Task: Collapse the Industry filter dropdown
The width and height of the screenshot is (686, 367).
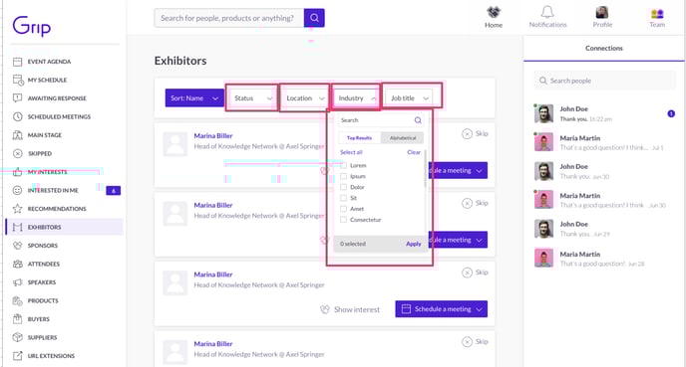Action: coord(356,98)
